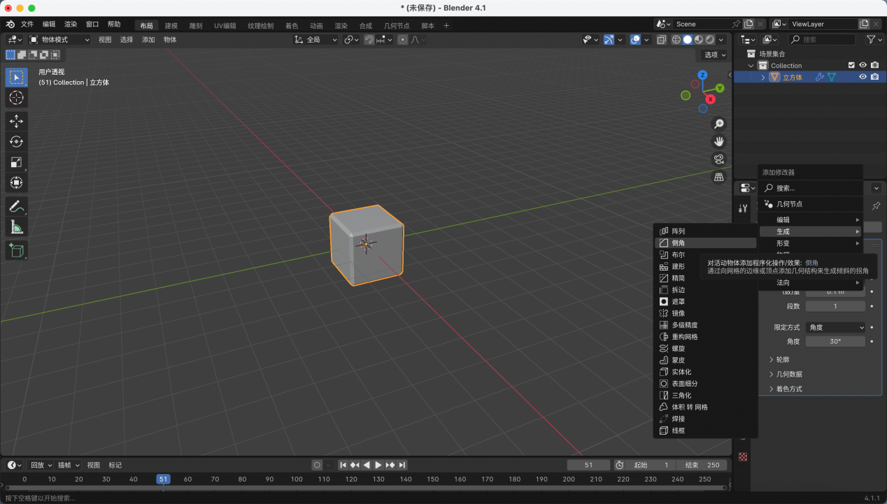
Task: Toggle camera view with camera icon
Action: (x=718, y=159)
